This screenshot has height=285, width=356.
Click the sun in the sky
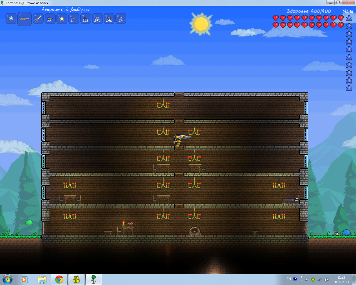tap(201, 24)
